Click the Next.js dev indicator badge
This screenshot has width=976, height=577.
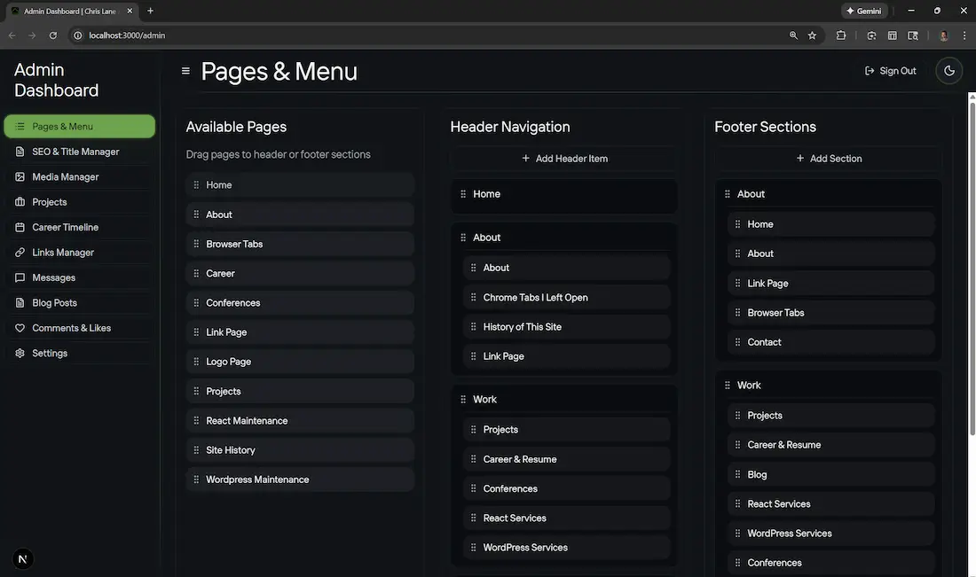click(x=22, y=559)
